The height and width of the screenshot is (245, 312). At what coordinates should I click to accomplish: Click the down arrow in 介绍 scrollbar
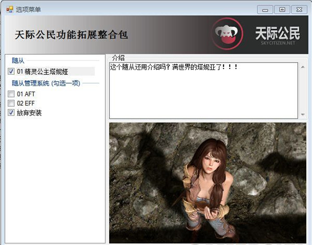[x=303, y=114]
